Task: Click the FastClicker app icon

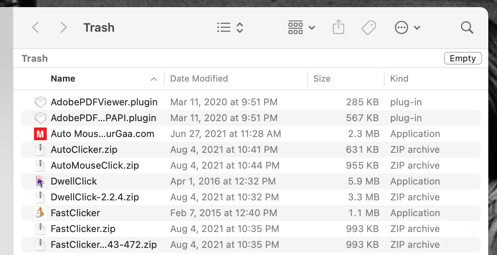Action: coord(40,213)
